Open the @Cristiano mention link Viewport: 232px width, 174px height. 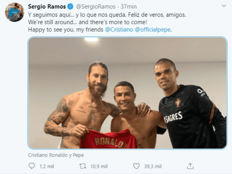point(119,30)
